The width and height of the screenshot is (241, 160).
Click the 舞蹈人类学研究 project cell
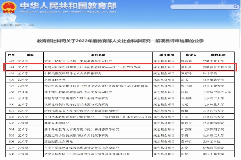[57, 123]
